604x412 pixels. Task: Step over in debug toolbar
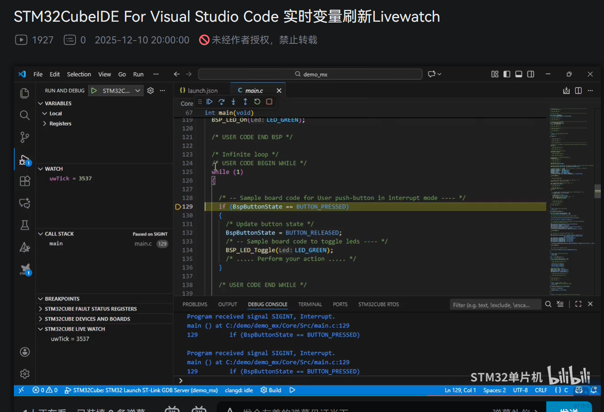tap(221, 102)
